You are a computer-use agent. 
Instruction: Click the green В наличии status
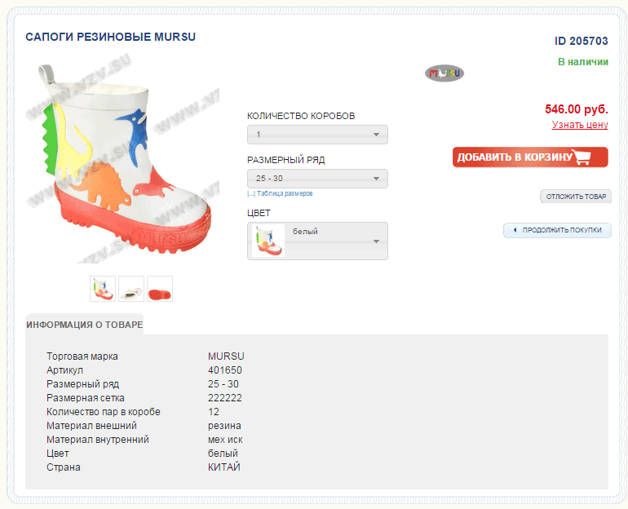tap(583, 62)
